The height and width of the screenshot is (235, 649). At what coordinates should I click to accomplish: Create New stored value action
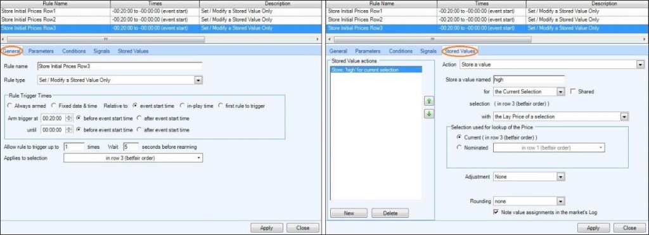349,213
